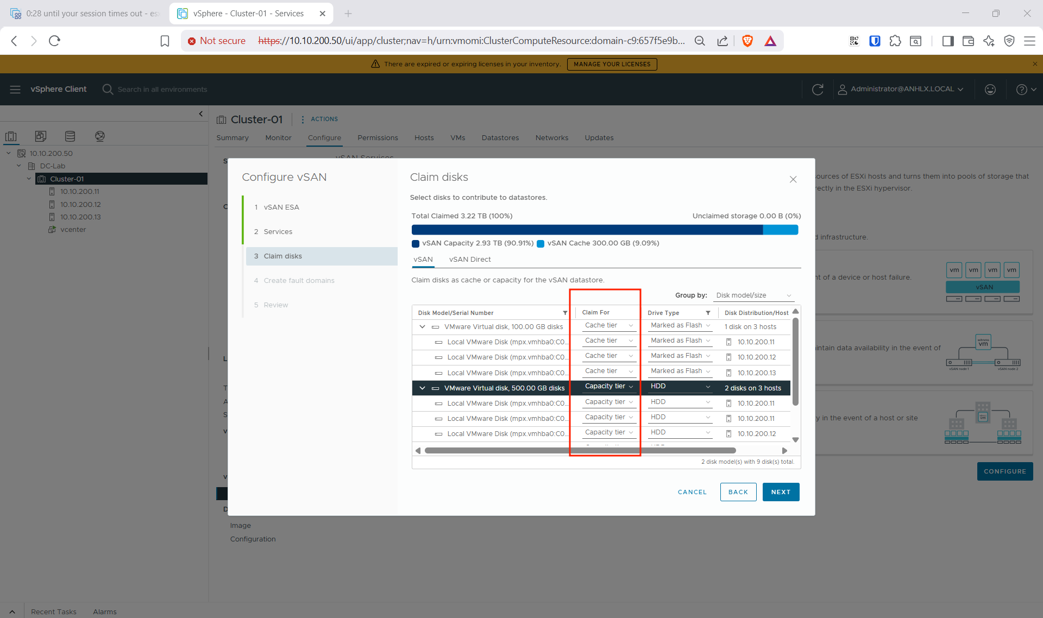Open the browser zoom magnifier icon
The image size is (1043, 618).
(x=700, y=41)
